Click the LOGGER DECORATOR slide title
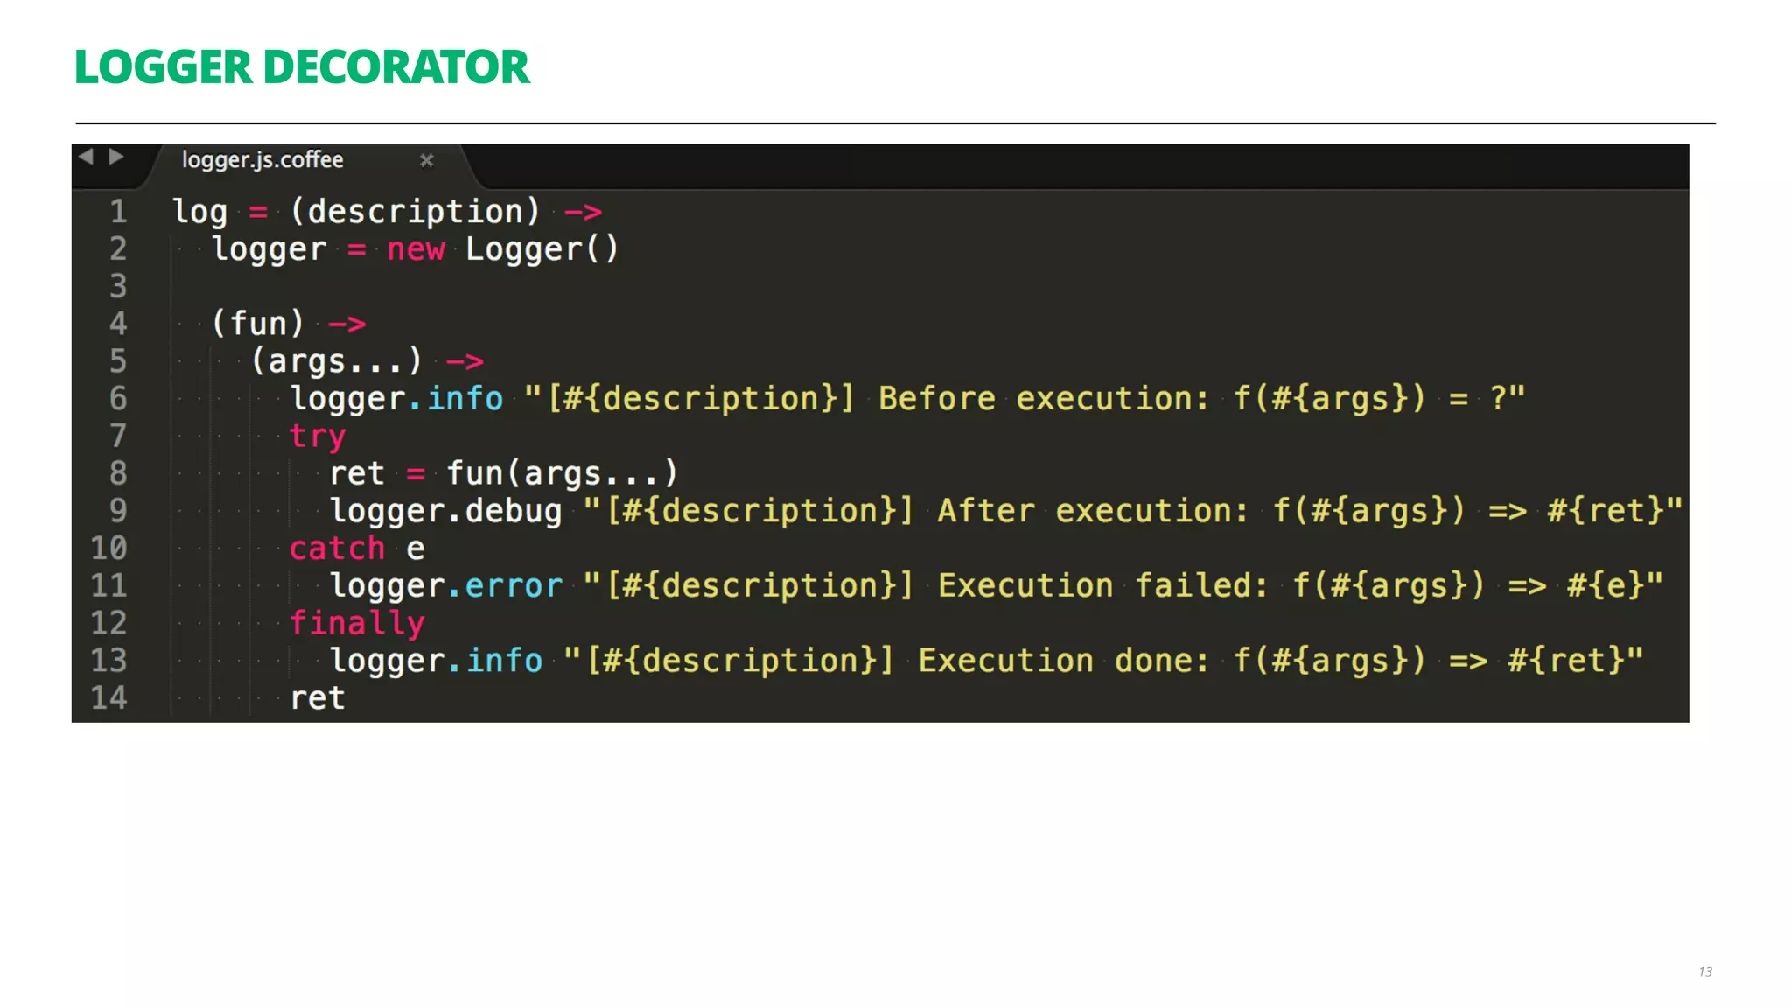The height and width of the screenshot is (1008, 1792). 302,67
